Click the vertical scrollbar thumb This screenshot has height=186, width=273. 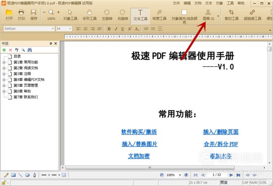tap(269, 49)
